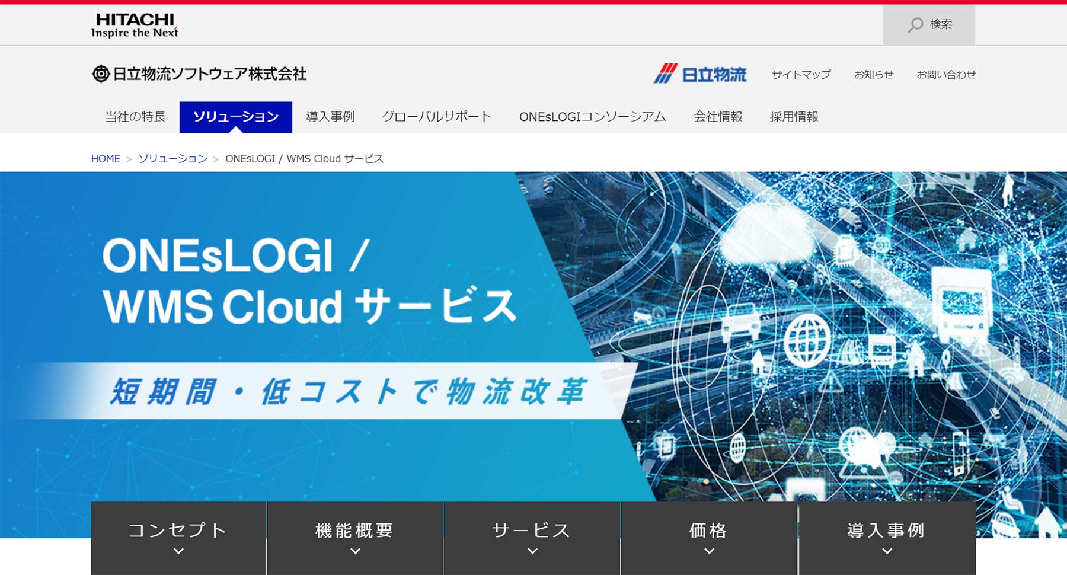Viewport: 1067px width, 575px height.
Task: Go to ソリューション breadcrumb link
Action: pos(173,159)
